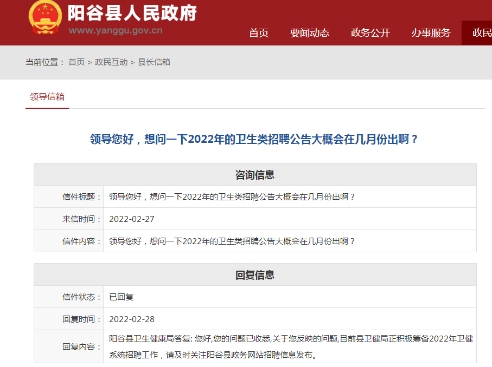492x367 pixels.
Task: Click the www.yanggu.gov.cn address text
Action: [116, 31]
